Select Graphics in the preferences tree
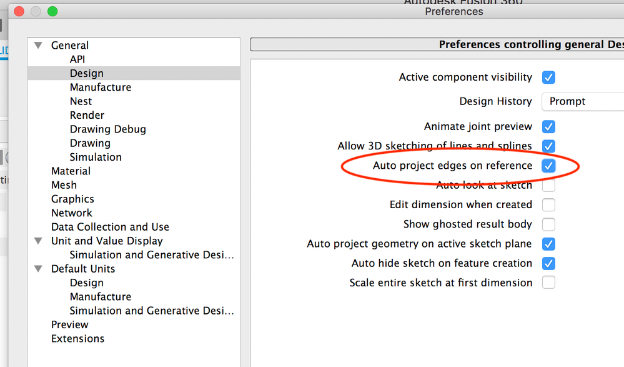Image resolution: width=624 pixels, height=367 pixels. [x=72, y=199]
